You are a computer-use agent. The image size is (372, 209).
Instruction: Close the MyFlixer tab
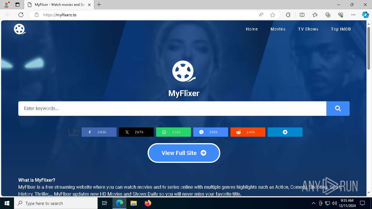[x=89, y=5]
